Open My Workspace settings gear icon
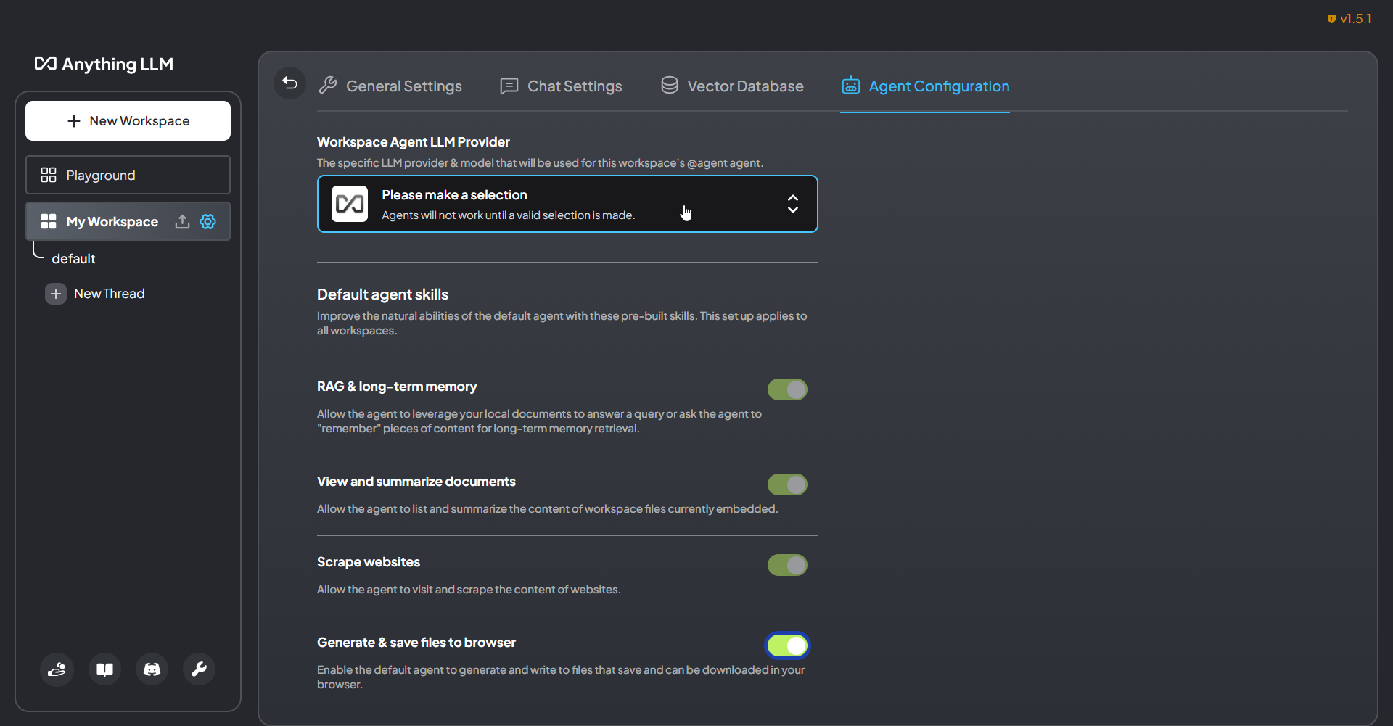 [208, 221]
